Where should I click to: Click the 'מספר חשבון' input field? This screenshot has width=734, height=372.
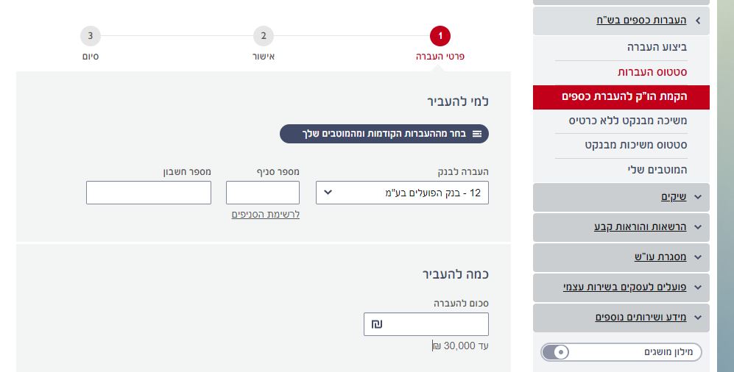coord(149,193)
